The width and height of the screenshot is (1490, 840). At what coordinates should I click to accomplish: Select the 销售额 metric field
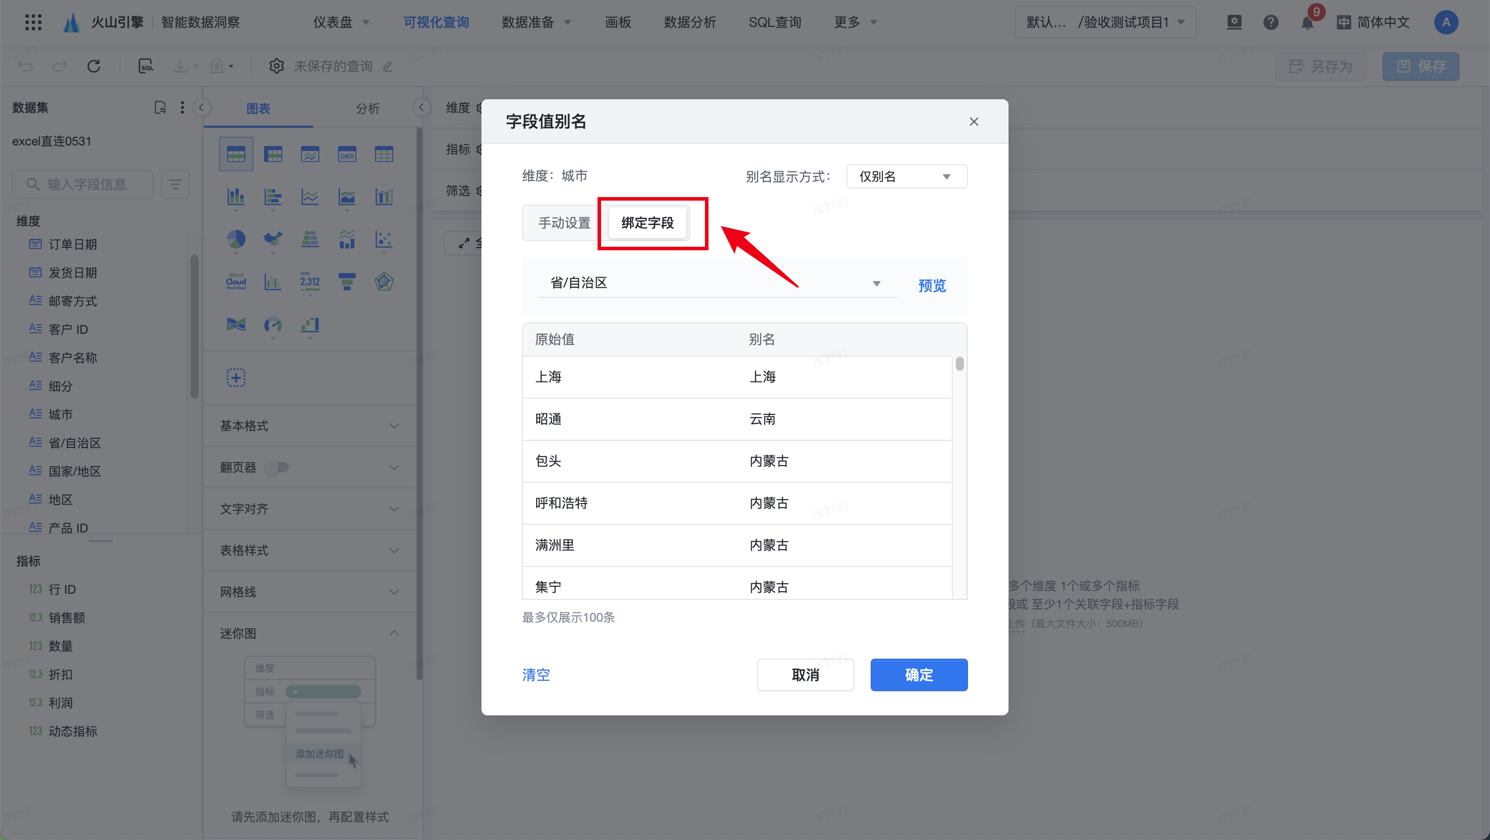(66, 618)
